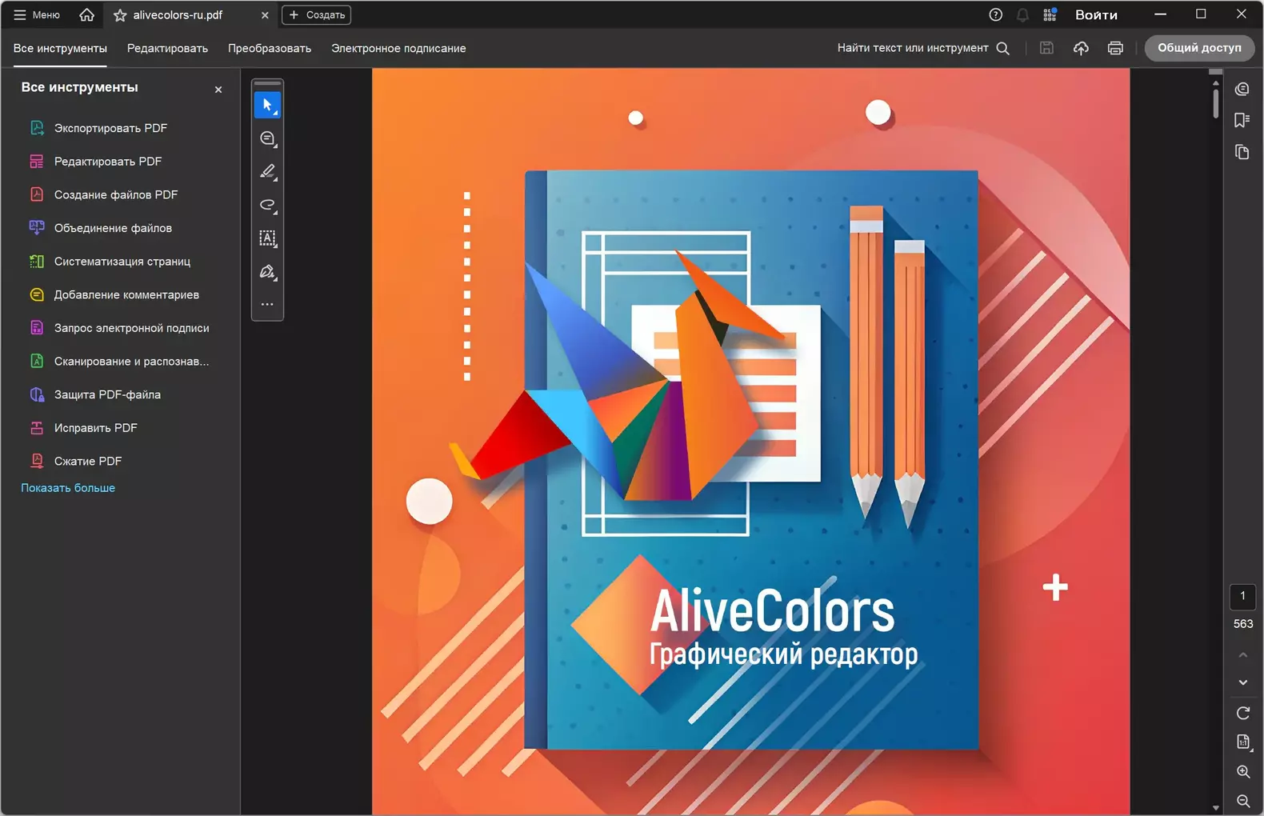Viewport: 1264px width, 816px height.
Task: Click the Войти sign-in button
Action: coord(1096,14)
